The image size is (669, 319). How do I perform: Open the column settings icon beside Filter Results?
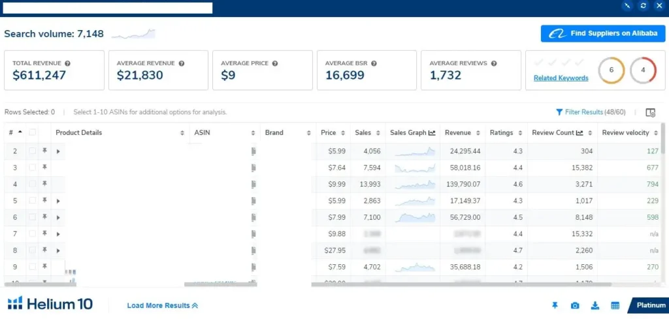point(650,112)
